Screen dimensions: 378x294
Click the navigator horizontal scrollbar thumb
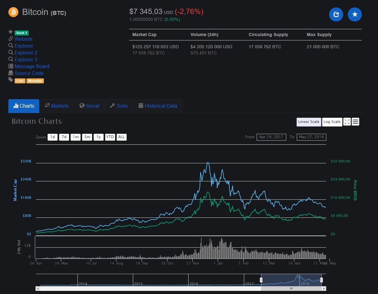click(x=291, y=289)
